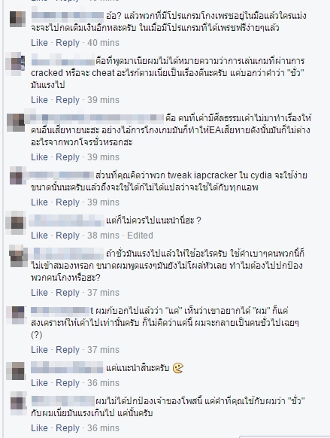
Task: Like the comment posted 38 mins ago
Action: tap(39, 236)
